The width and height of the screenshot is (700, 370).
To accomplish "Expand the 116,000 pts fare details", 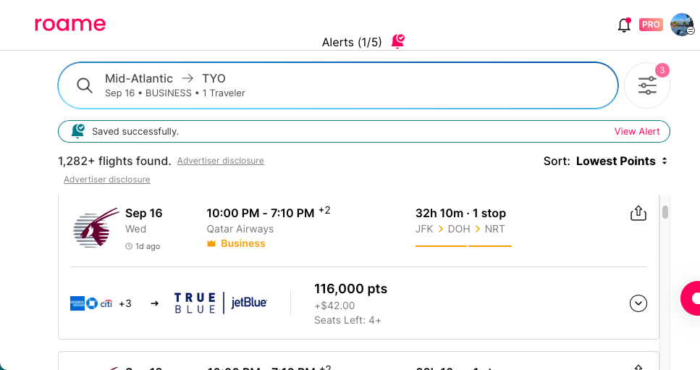I will [638, 303].
